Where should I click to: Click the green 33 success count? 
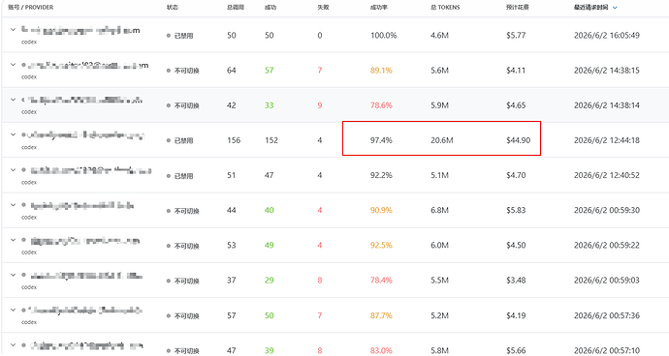tap(270, 105)
